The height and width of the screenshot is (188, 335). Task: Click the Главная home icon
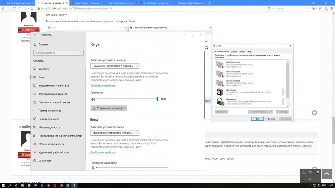coord(35,44)
